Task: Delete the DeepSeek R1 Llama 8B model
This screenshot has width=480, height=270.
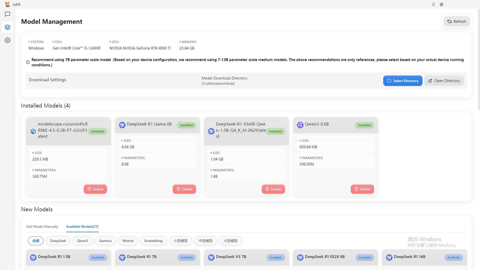Action: [184, 189]
